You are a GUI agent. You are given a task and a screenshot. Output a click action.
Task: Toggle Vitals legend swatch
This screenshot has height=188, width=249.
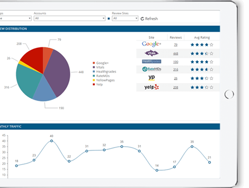click(94, 67)
